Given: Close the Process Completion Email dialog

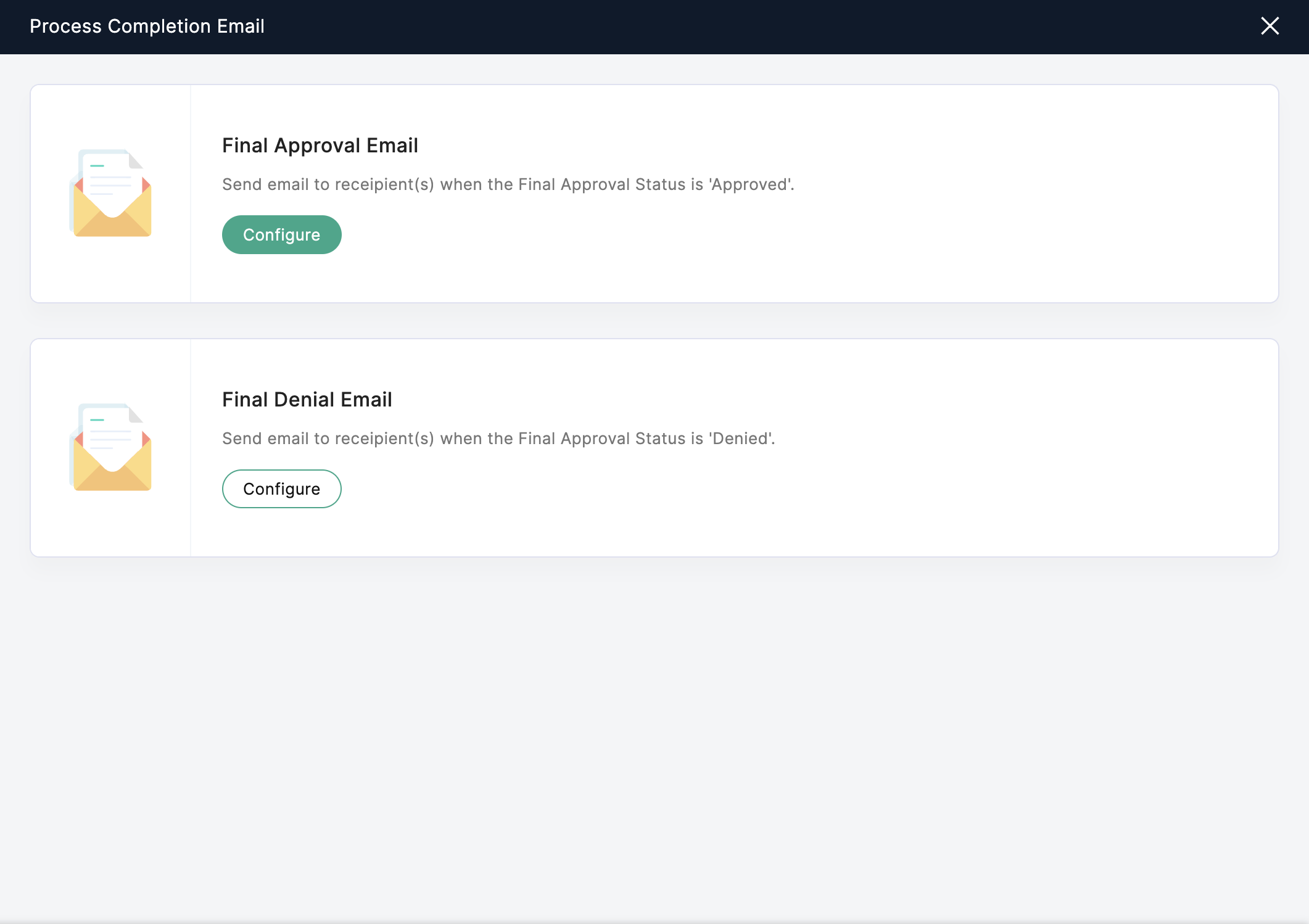Looking at the screenshot, I should coord(1270,26).
